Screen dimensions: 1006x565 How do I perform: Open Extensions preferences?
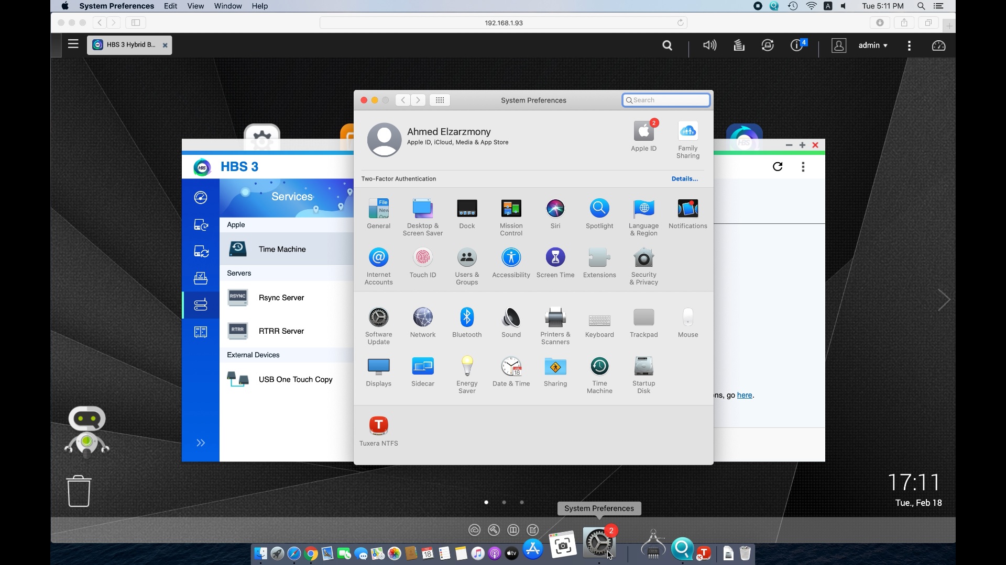(x=599, y=263)
